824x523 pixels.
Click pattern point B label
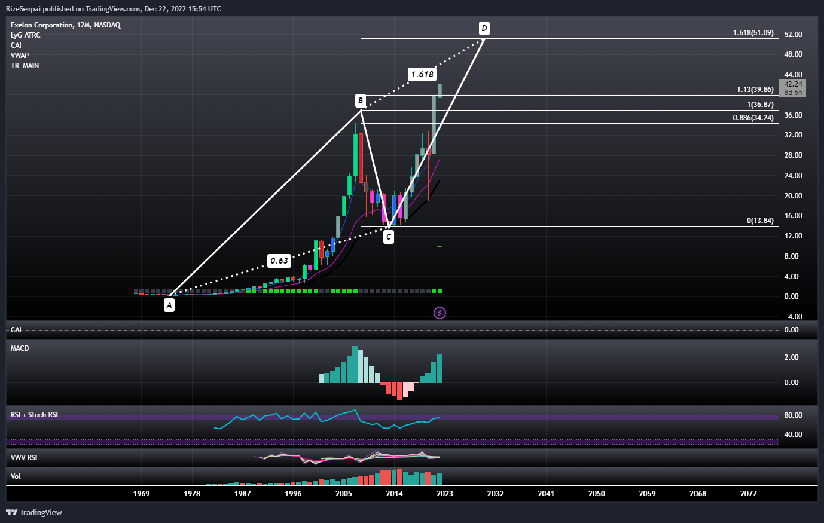(361, 100)
